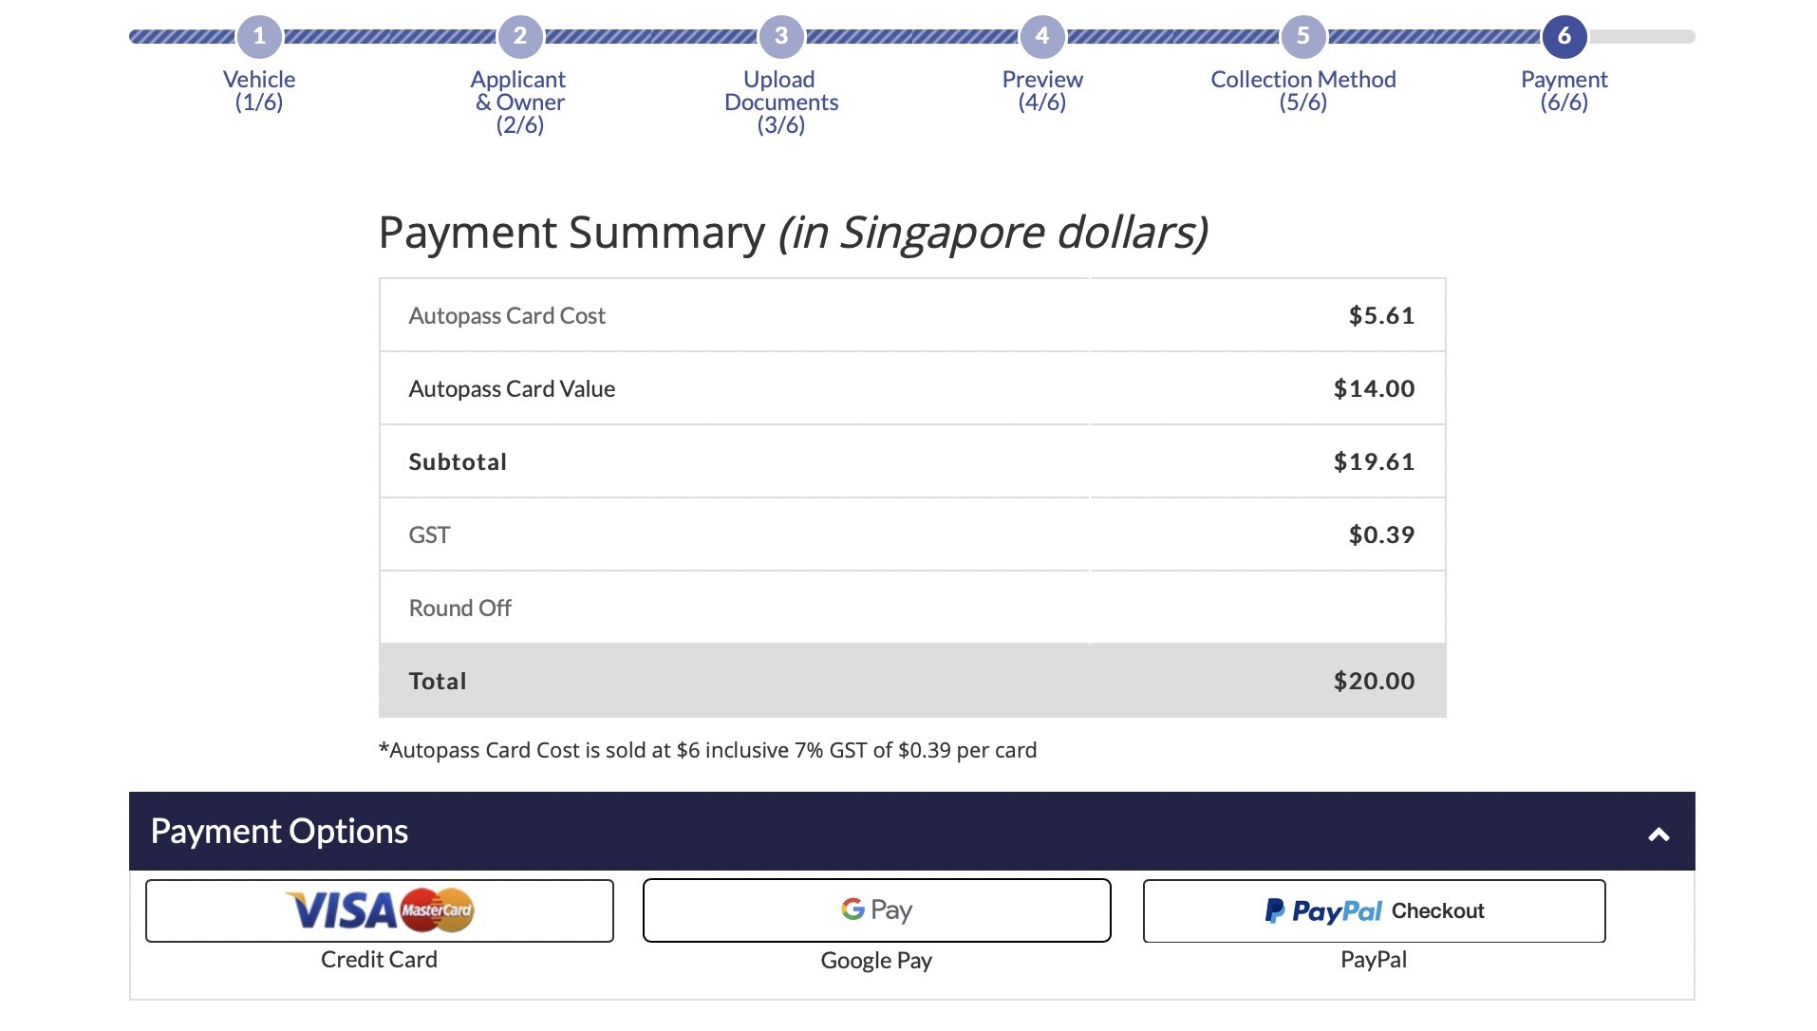This screenshot has width=1817, height=1031.
Task: Click the Payment Options header bar title
Action: pos(279,831)
